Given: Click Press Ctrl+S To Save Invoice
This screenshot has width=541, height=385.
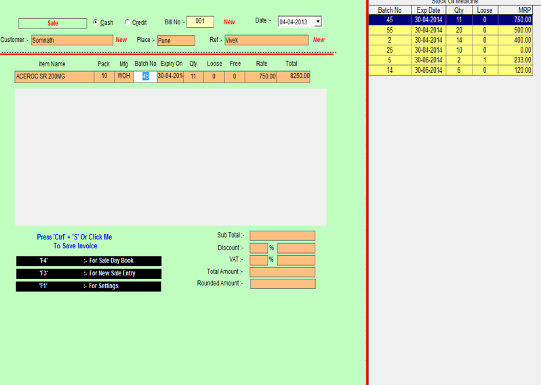Looking at the screenshot, I should 75,242.
